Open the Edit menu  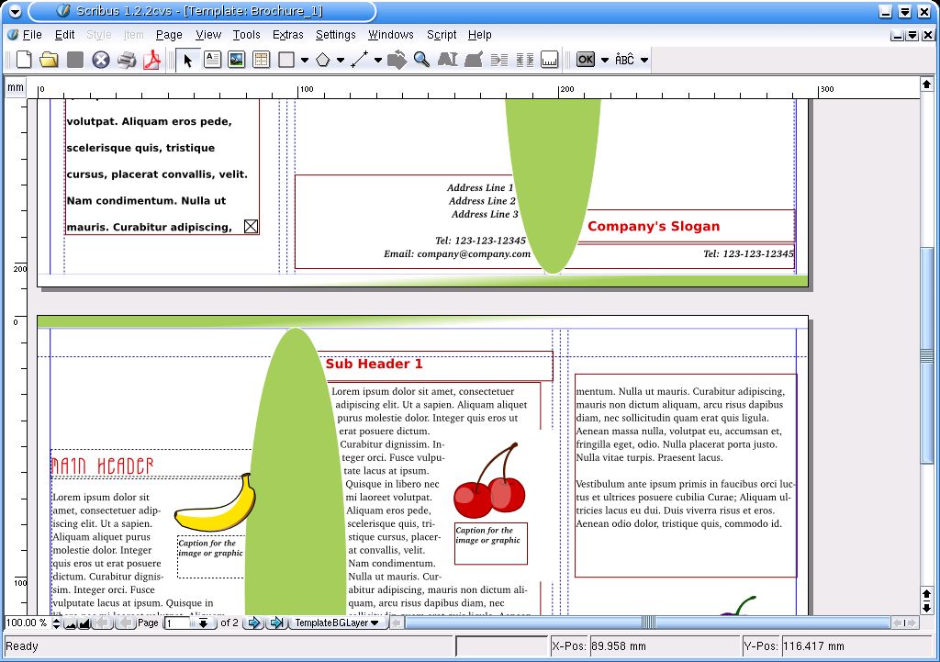(x=65, y=35)
